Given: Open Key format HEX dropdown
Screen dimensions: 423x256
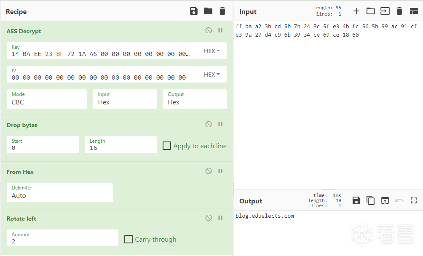Looking at the screenshot, I should click(x=212, y=51).
